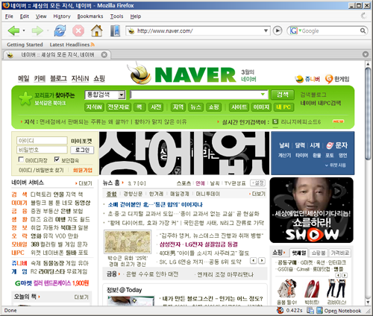Reload the page with the refresh icon
Image resolution: width=373 pixels, height=316 pixels.
pos(60,31)
